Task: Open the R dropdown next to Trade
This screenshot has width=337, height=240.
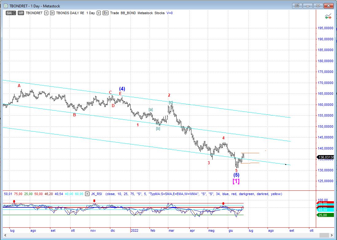Action: click(x=105, y=13)
